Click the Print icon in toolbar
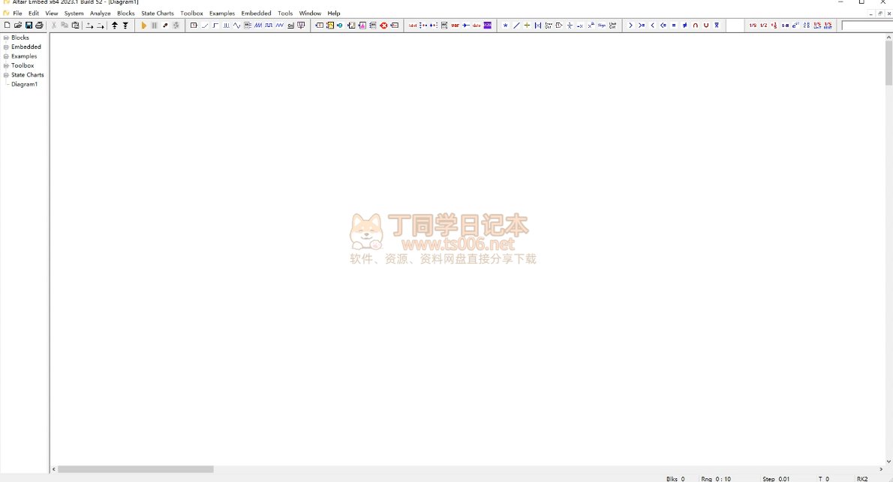Image resolution: width=893 pixels, height=482 pixels. 39,26
